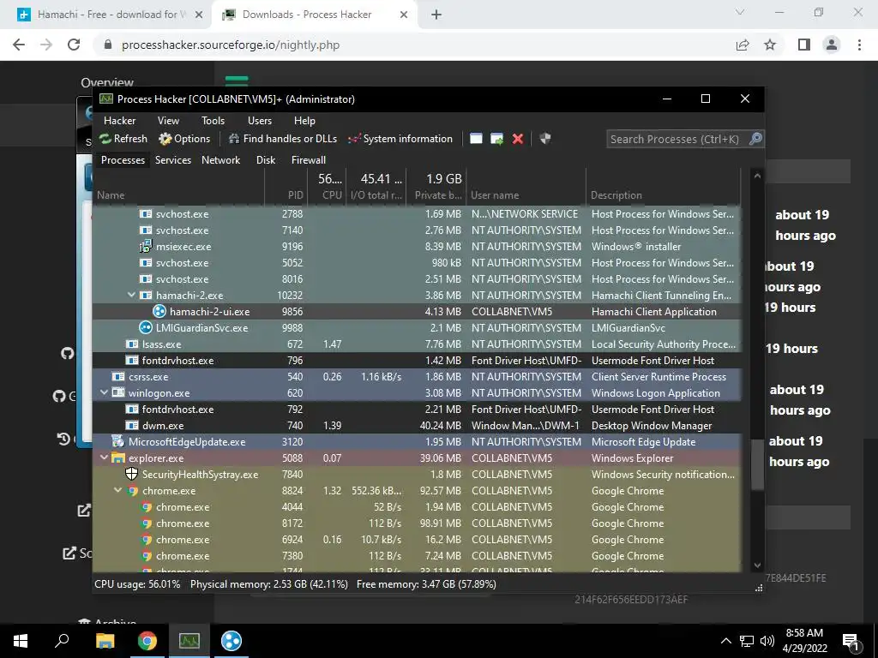Viewport: 878px width, 658px height.
Task: Click the search magnifier icon
Action: click(x=755, y=139)
